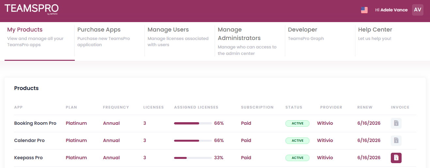Open the Calendar Pro invoice icon
Viewport: 430px width, 168px height.
(396, 140)
